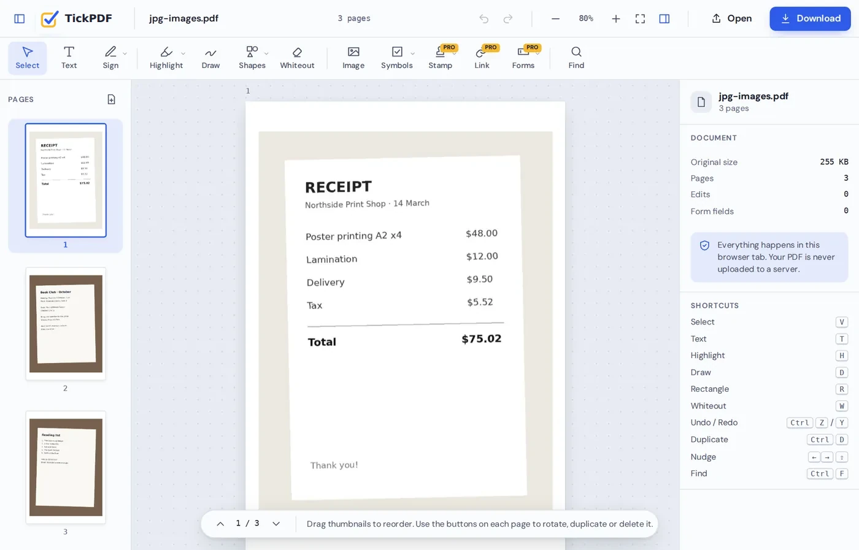Click the jpg-images.pdf title in header
The height and width of the screenshot is (550, 859).
(183, 18)
